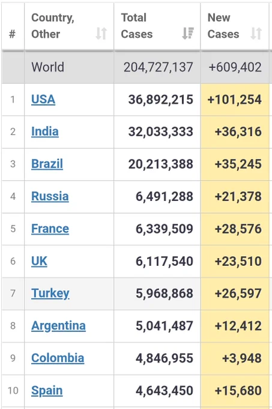
Task: Open the France country link
Action: pyautogui.click(x=50, y=229)
